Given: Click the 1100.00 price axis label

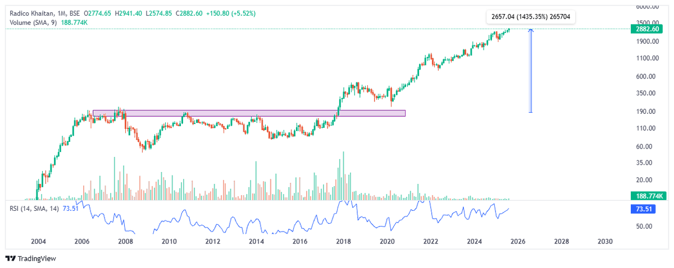Looking at the screenshot, I should point(647,58).
